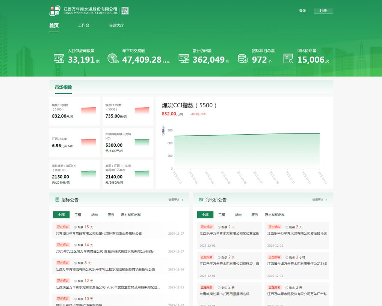This screenshot has height=306, width=382.
Task: Open the 江西乐平万年青取样袋 inquiry card
Action: coord(229,265)
